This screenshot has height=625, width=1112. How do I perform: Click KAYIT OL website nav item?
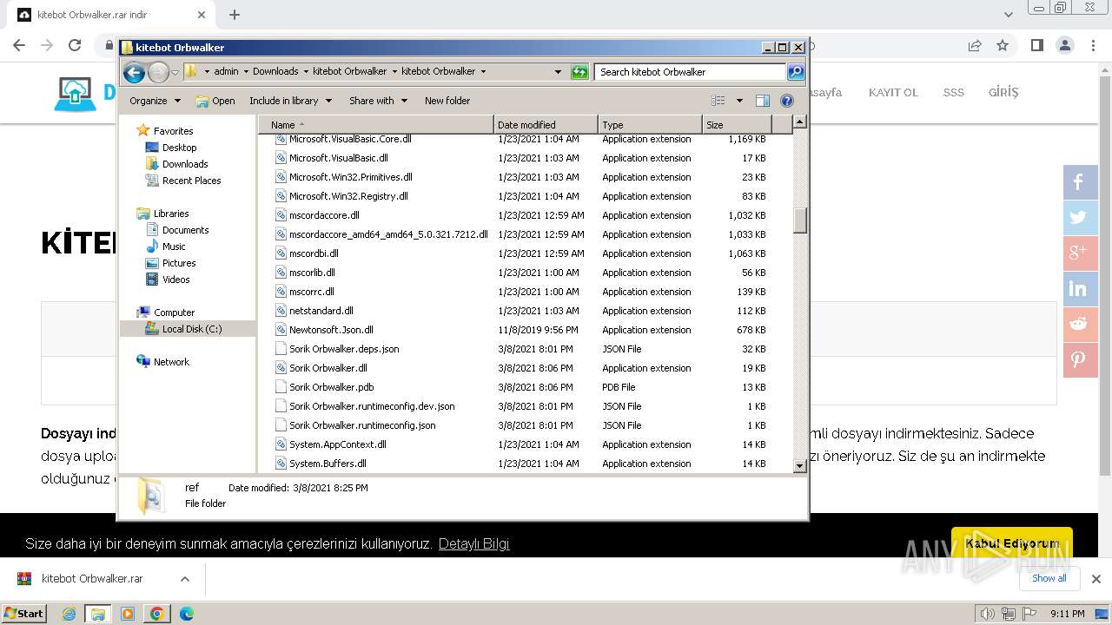pos(893,93)
